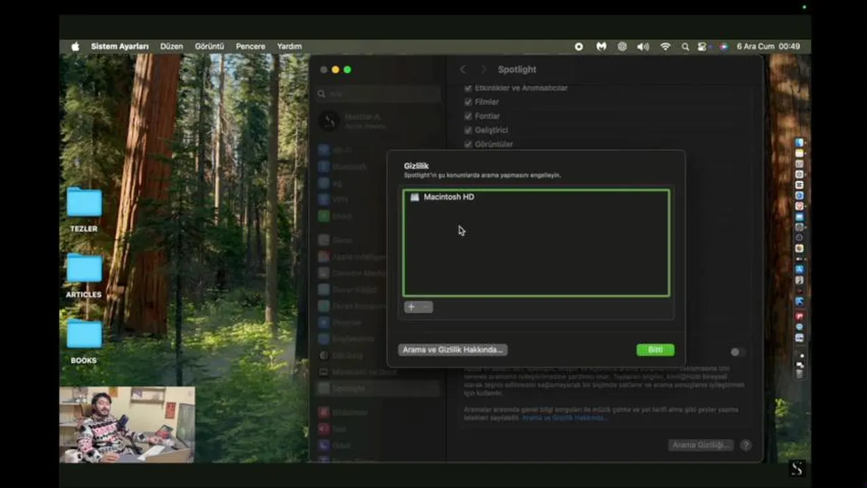Viewport: 867px width, 488px height.
Task: Open the ARTICLES desktop folder
Action: click(84, 276)
